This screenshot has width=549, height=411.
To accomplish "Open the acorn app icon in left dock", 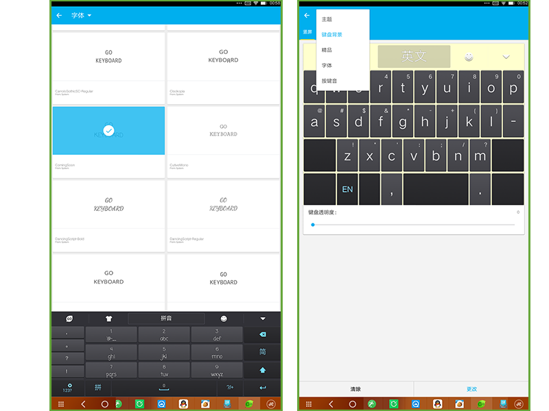I will [205, 404].
